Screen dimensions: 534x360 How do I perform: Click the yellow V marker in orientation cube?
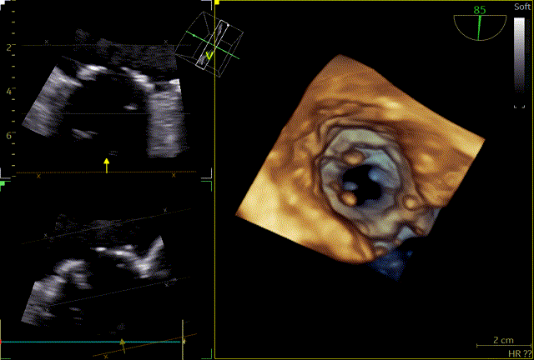(x=209, y=57)
